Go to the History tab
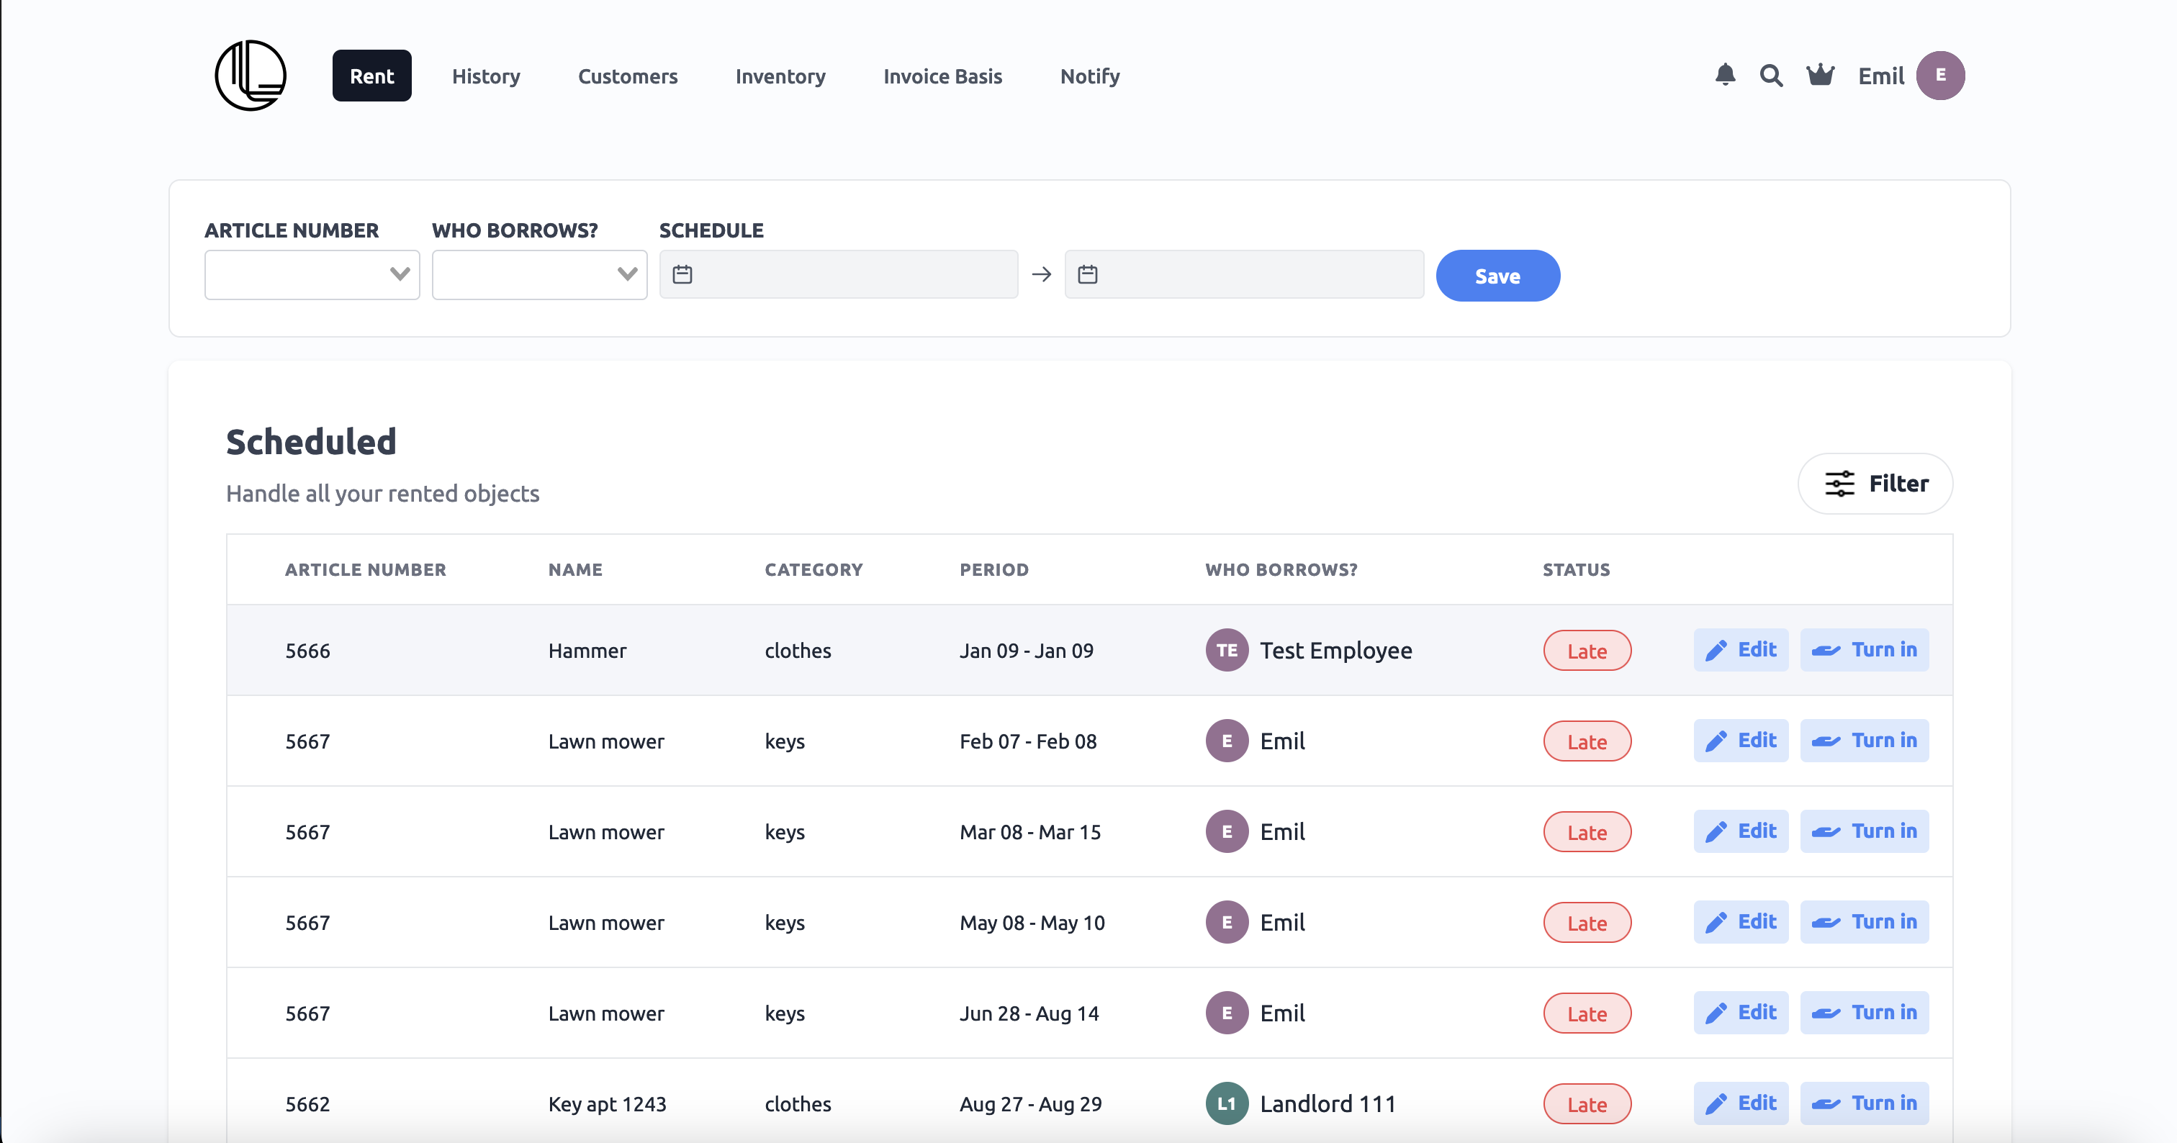This screenshot has height=1143, width=2177. [486, 76]
